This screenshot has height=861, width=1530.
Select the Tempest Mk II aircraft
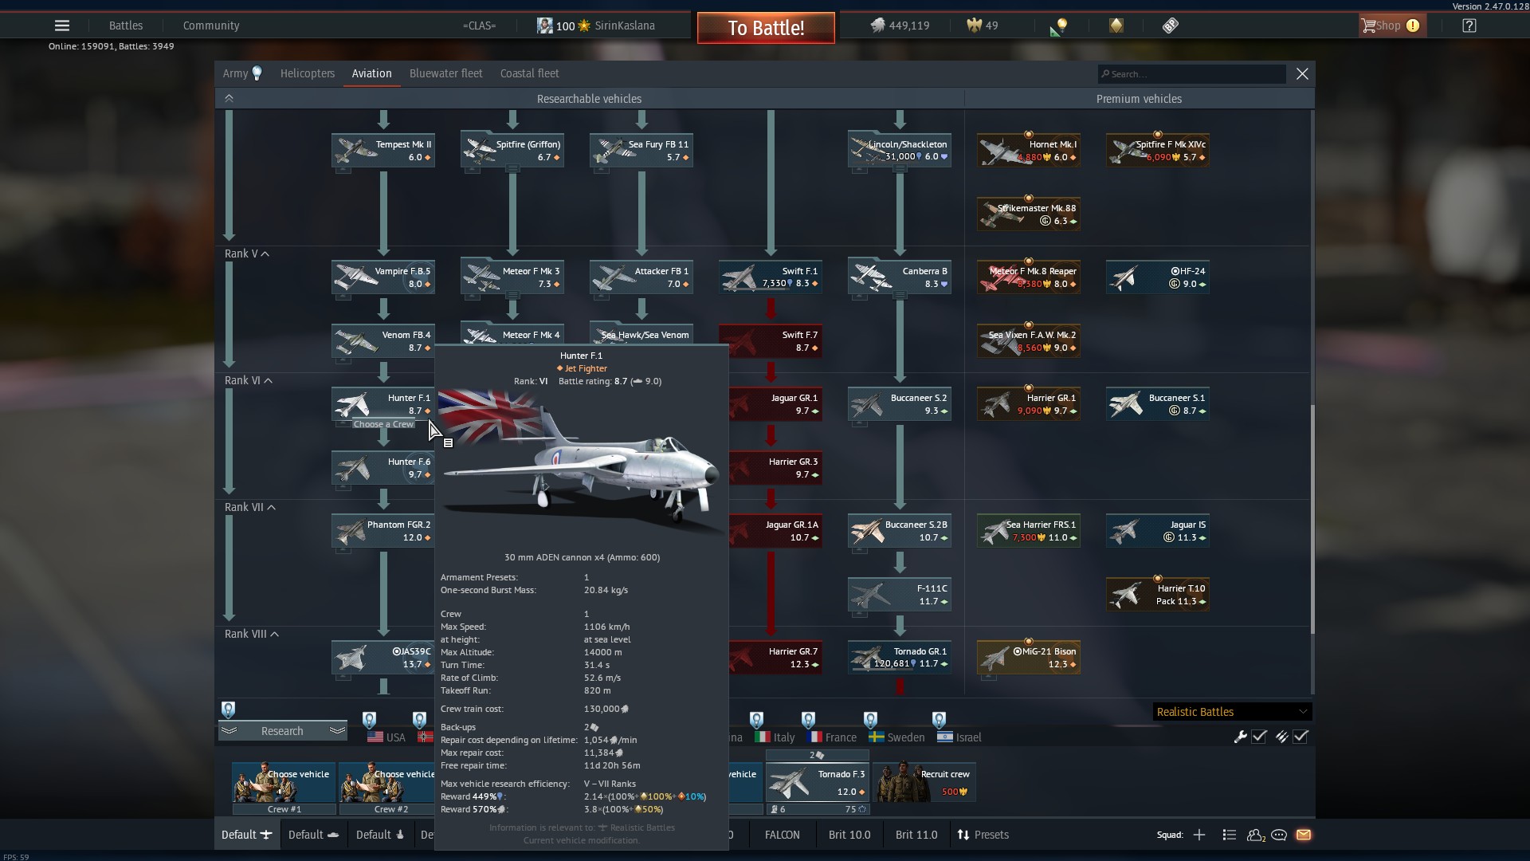pyautogui.click(x=383, y=151)
